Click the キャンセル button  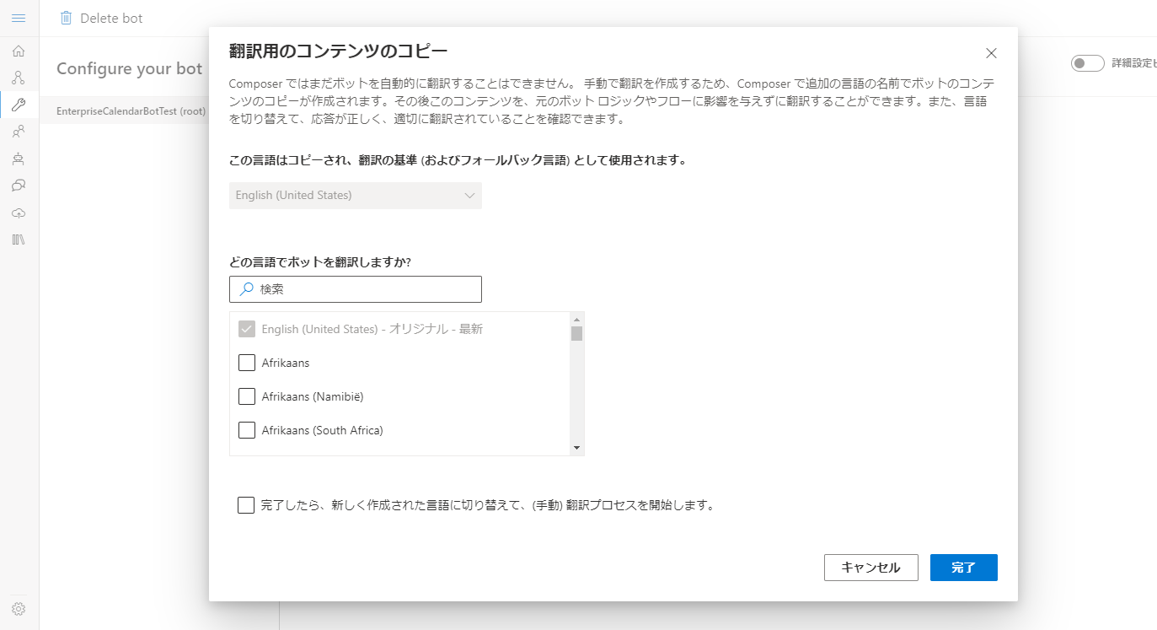point(871,568)
